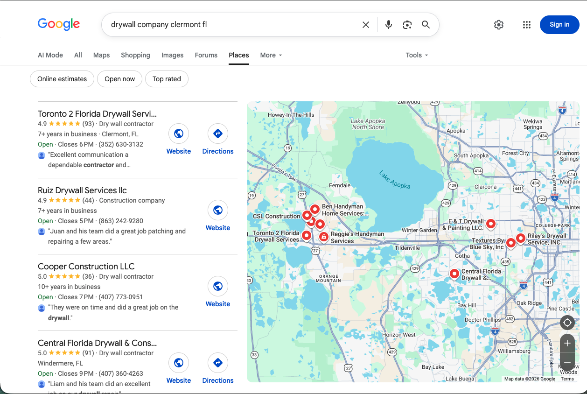
Task: Select Reggie's Handyman Services map pin
Action: click(323, 237)
